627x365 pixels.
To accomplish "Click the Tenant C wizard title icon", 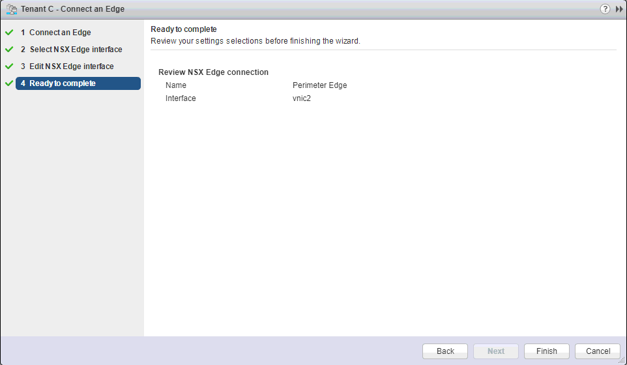I will 11,9.
